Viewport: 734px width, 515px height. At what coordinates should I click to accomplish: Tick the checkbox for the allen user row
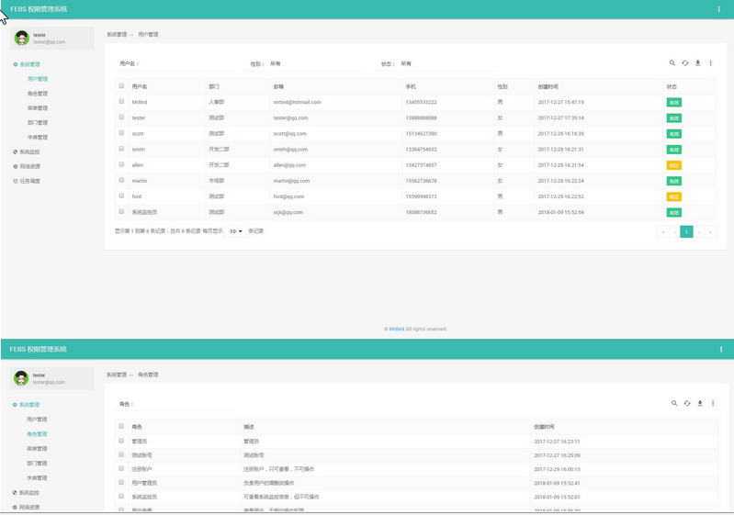[x=121, y=165]
